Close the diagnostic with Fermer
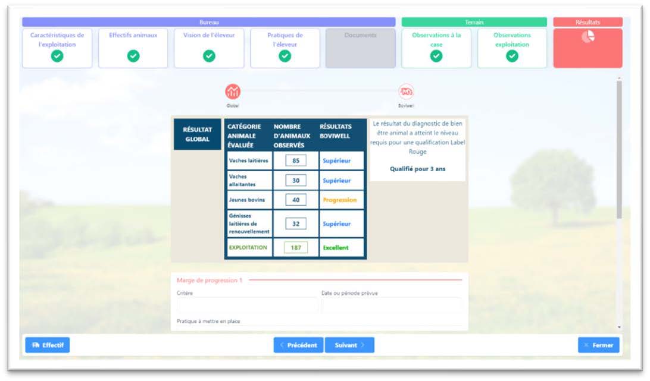Viewport: 650px width, 381px height. coord(598,345)
